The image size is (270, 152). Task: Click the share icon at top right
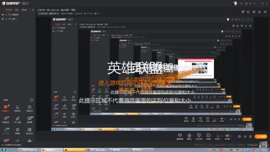[265, 12]
